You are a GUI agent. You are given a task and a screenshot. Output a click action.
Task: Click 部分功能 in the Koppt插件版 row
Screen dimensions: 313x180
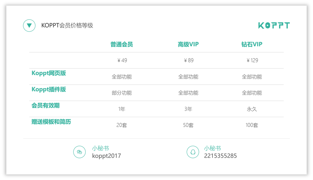[x=122, y=93]
